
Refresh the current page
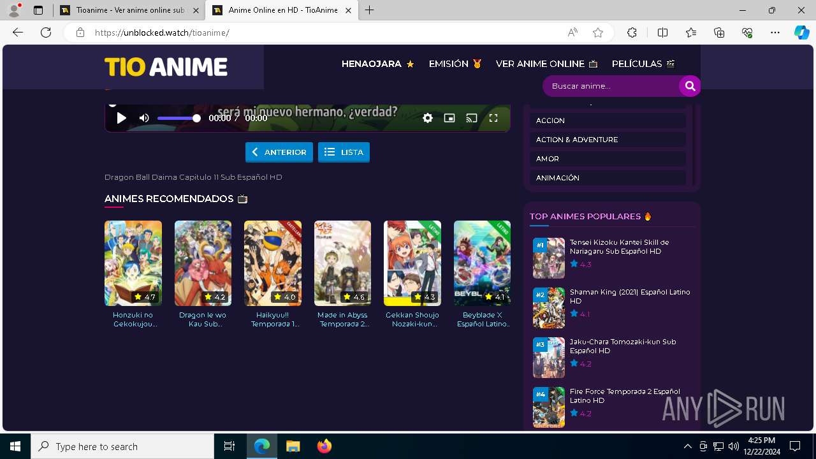46,33
